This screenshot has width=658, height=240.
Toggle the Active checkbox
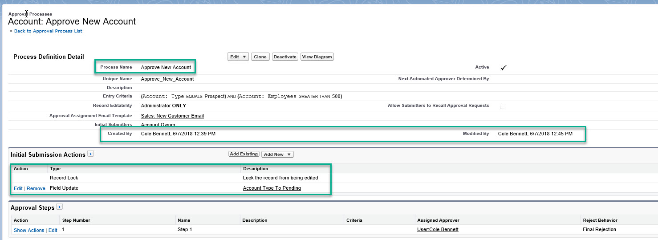point(503,68)
